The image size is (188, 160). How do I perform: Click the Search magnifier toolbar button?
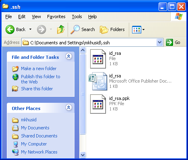point(83,29)
